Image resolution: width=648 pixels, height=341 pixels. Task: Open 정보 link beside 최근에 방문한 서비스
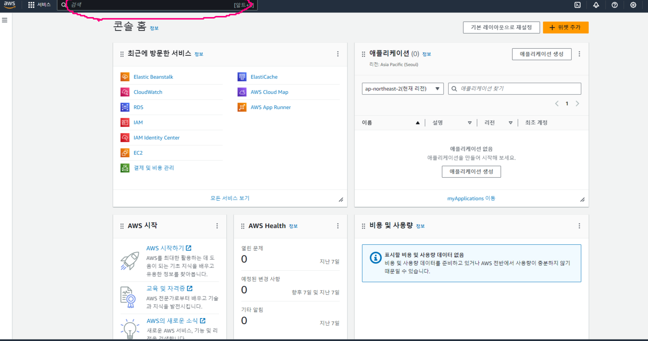click(x=199, y=54)
